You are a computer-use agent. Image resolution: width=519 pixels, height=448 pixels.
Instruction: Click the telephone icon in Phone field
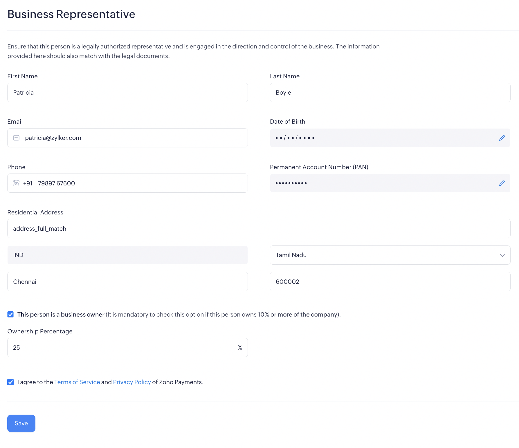[16, 183]
